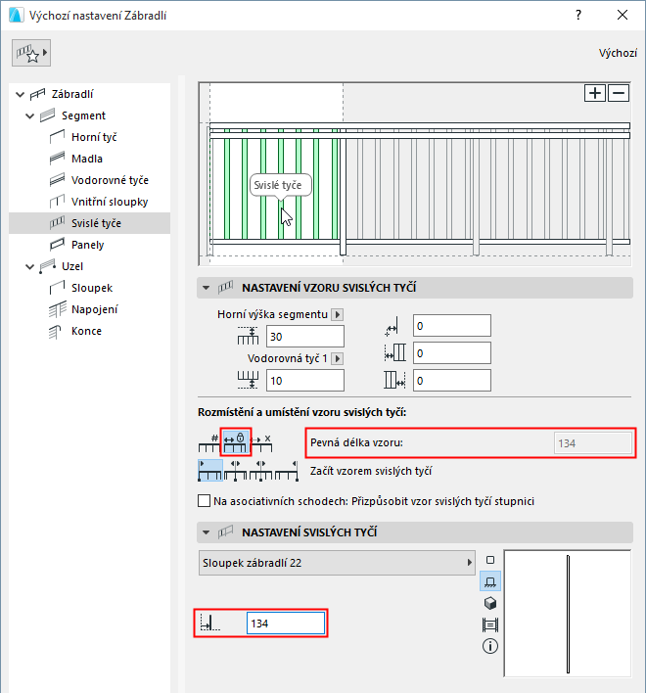Viewport: 646px width, 693px height.
Task: Open Horní výška segmentu reference popup arrow
Action: click(x=337, y=314)
